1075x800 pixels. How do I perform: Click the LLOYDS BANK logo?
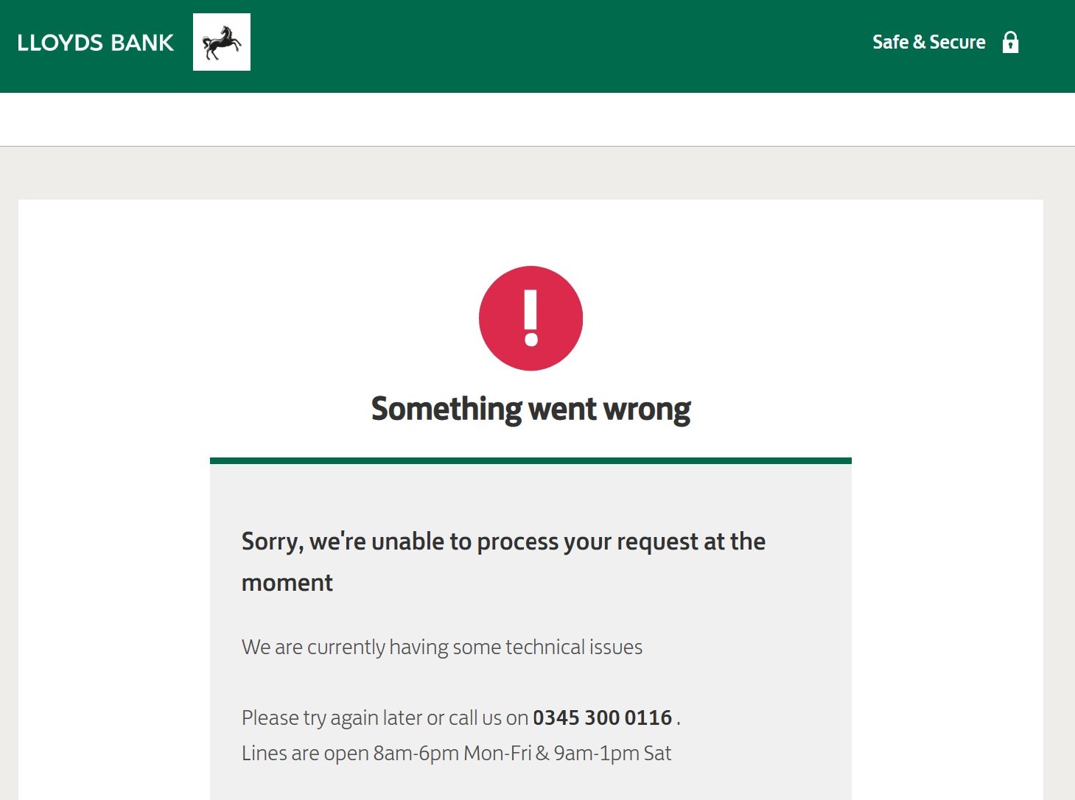(x=95, y=42)
